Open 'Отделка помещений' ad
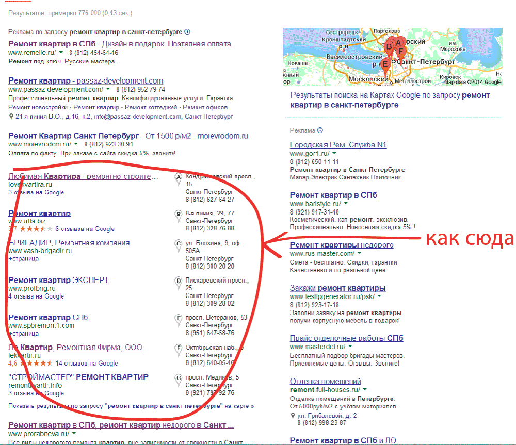Screen dimensions: 516x445 pos(326,381)
